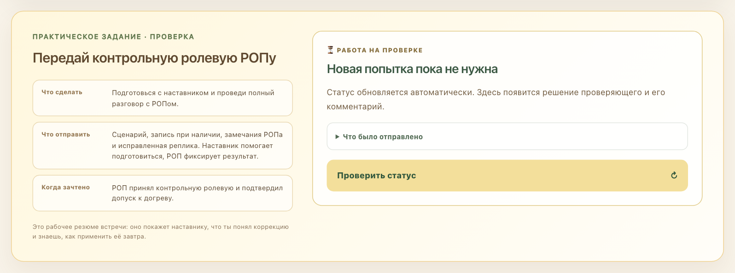
Task: Click the Что сделать label
Action: pos(62,92)
